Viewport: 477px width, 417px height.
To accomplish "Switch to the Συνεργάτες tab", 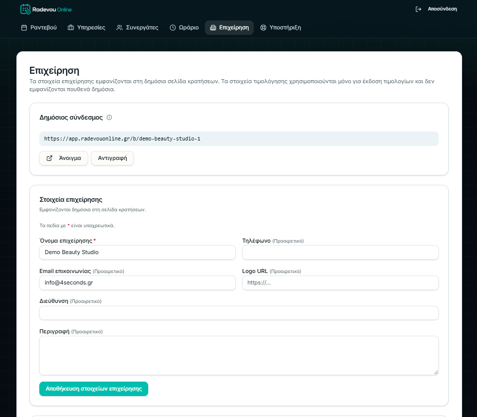I will click(x=137, y=28).
